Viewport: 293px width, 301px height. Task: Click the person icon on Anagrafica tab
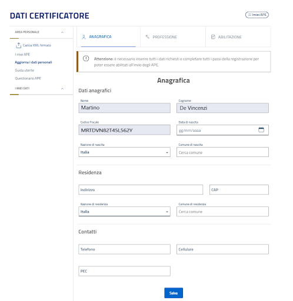[x=84, y=37]
